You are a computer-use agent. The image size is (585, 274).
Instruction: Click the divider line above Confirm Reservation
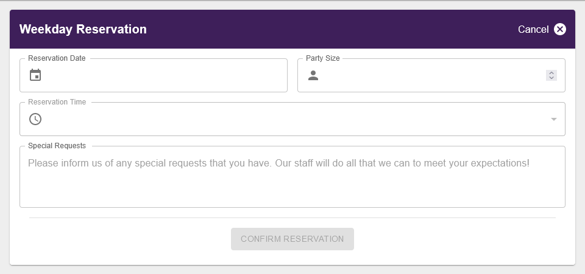pyautogui.click(x=292, y=217)
